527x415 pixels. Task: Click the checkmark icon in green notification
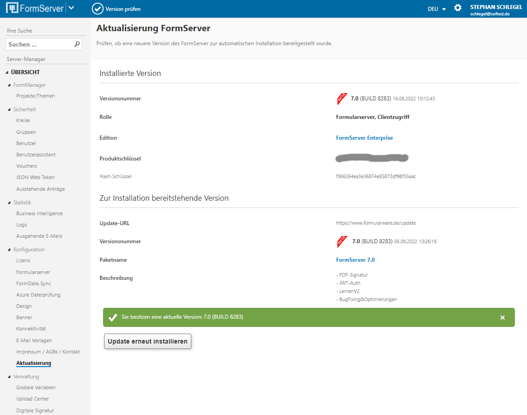(113, 317)
